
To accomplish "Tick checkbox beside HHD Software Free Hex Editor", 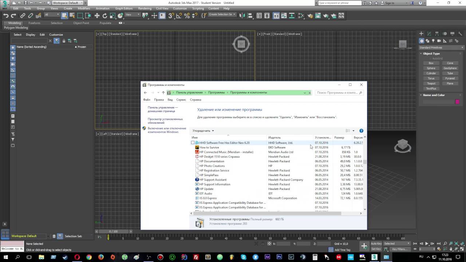I will 193,143.
